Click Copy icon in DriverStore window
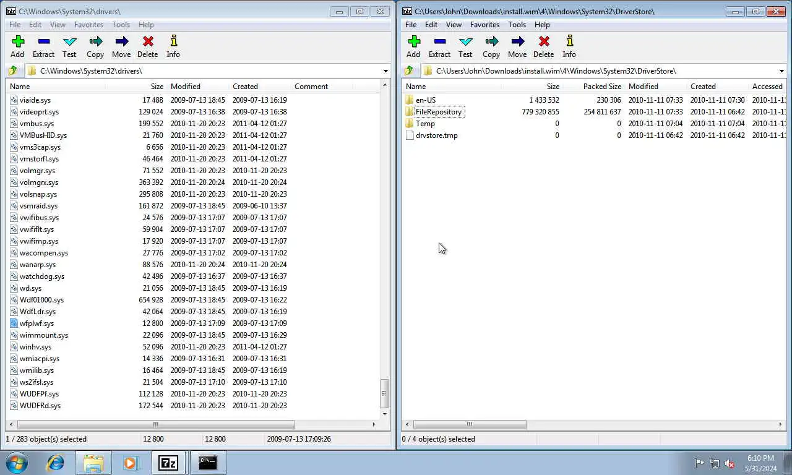The image size is (792, 475). 491,41
